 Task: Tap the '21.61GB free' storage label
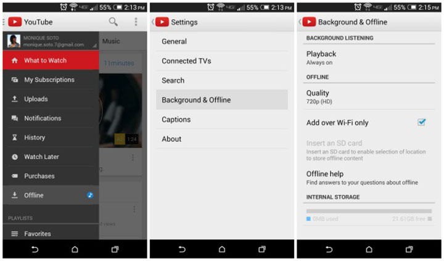point(408,219)
